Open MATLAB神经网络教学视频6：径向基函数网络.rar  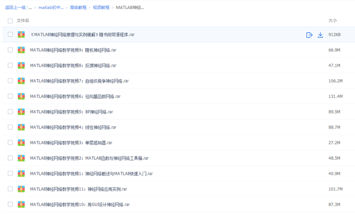75,97
